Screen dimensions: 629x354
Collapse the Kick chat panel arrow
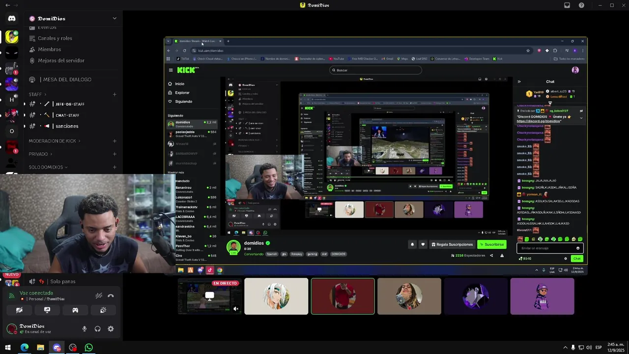tap(519, 82)
